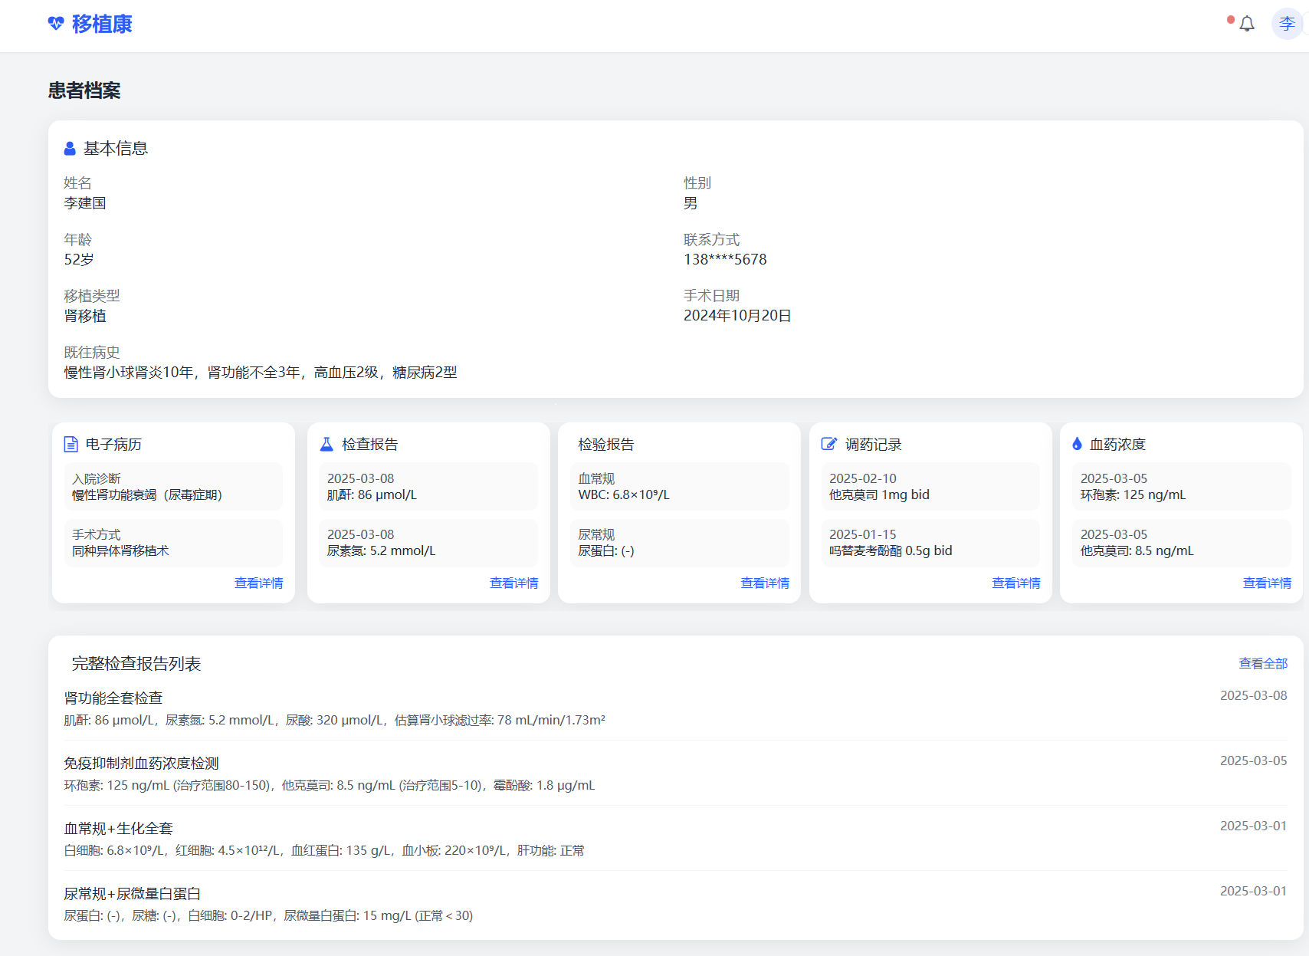This screenshot has height=956, width=1309.
Task: Click the edit icon beside 调药记录
Action: pos(828,444)
